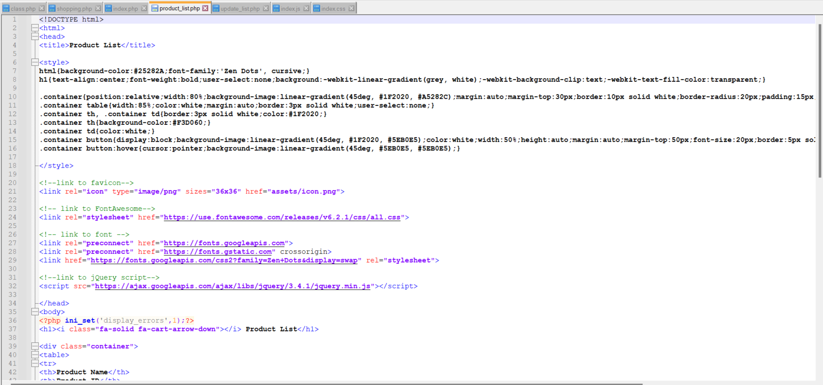
Task: Select the product_list.php tab
Action: click(x=180, y=9)
